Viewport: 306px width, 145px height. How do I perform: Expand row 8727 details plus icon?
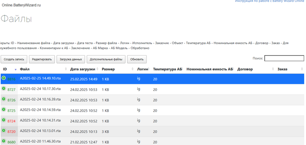4,88
